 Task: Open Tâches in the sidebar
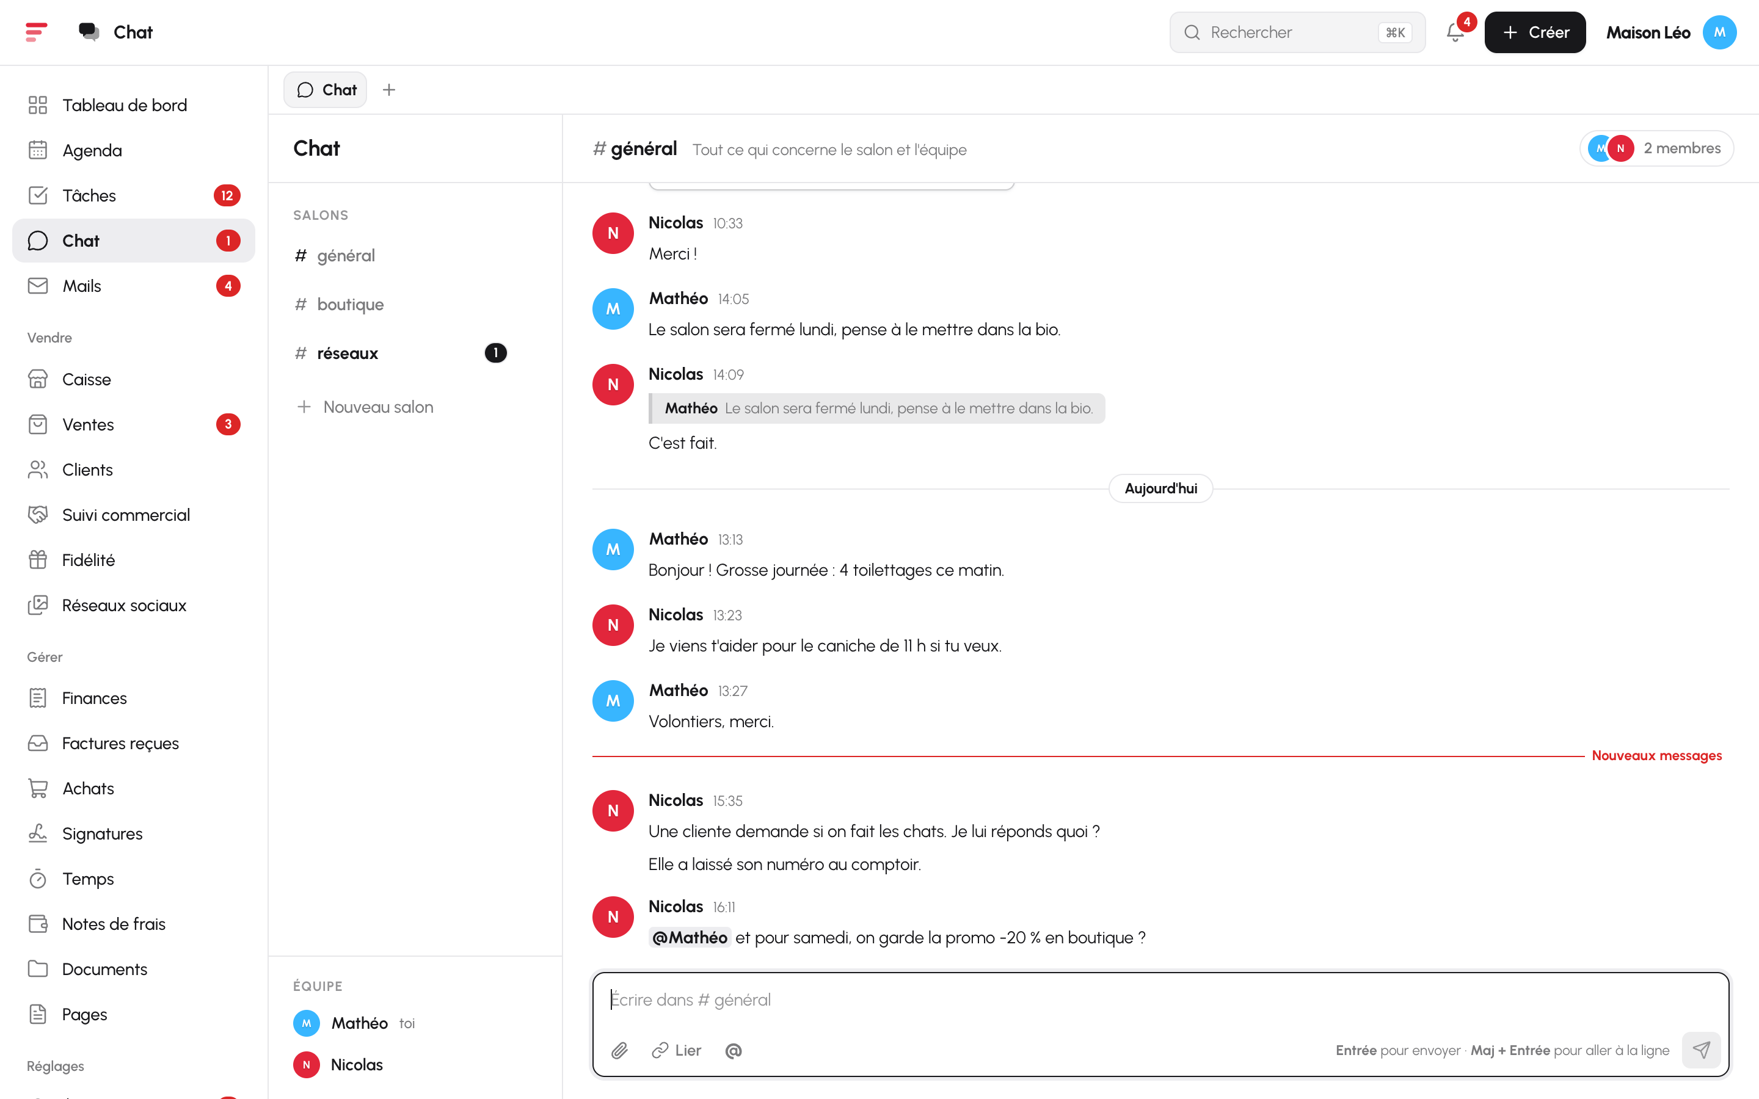point(134,195)
